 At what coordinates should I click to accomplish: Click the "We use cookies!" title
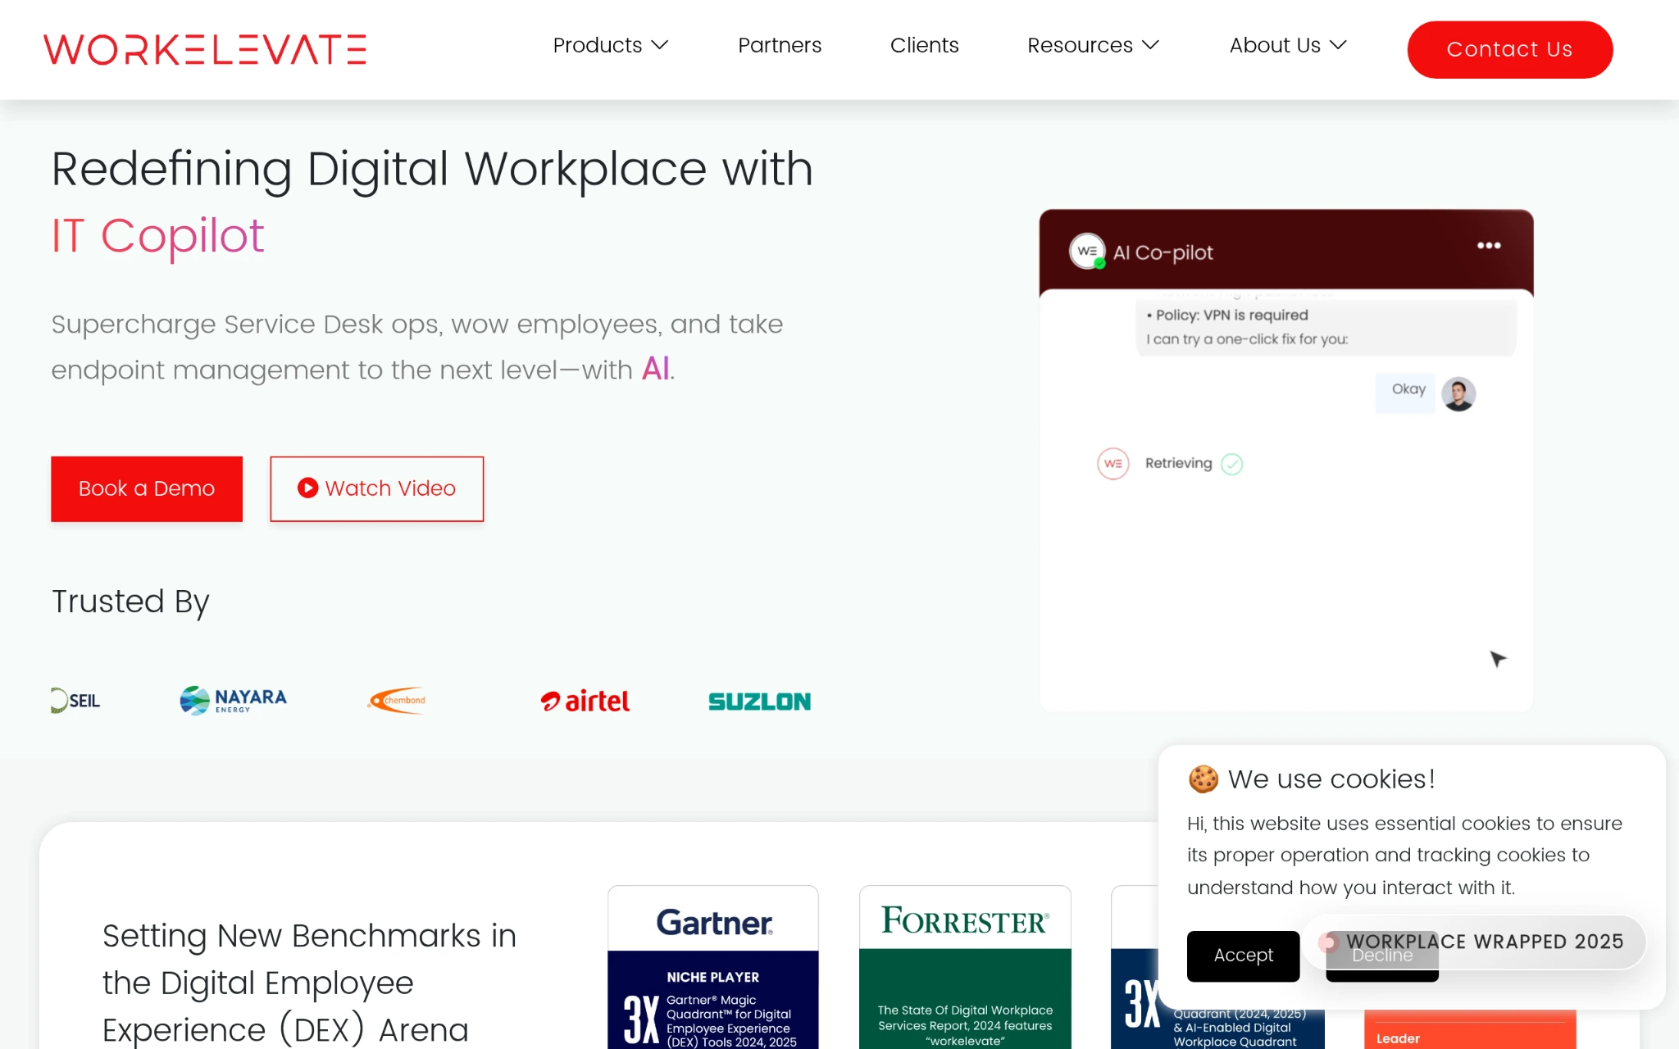tap(1331, 779)
